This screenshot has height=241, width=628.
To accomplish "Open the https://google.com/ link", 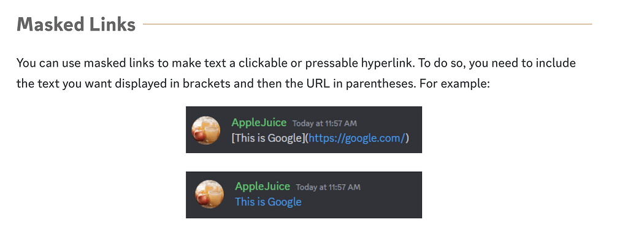I will [358, 138].
